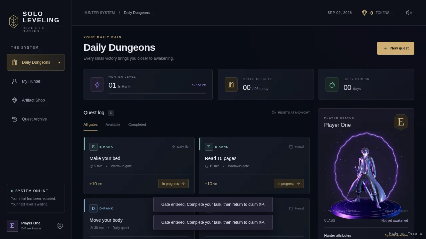Click the quest log count badge 6
The width and height of the screenshot is (426, 239).
tap(111, 113)
